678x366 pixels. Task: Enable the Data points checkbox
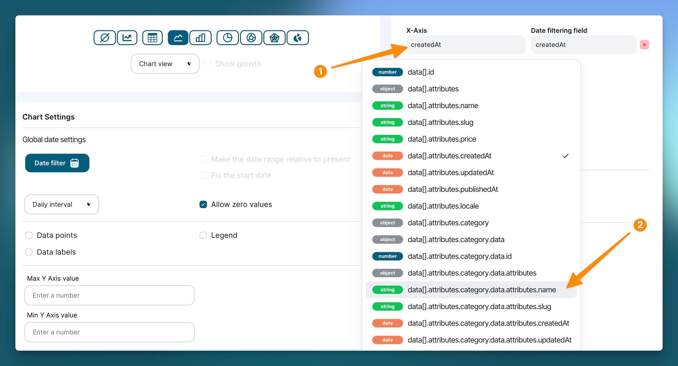tap(29, 235)
